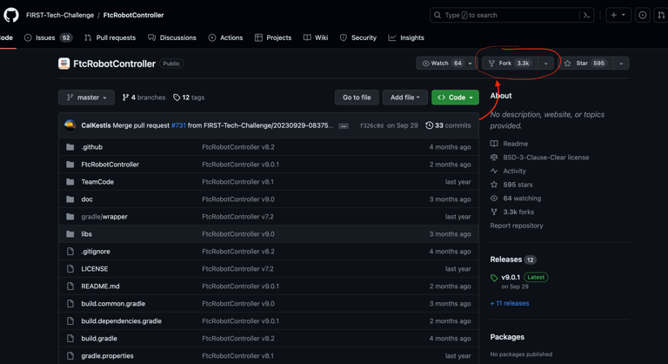Viewport: 668px width, 364px height.
Task: Switch to the Discussions tab
Action: coord(172,37)
